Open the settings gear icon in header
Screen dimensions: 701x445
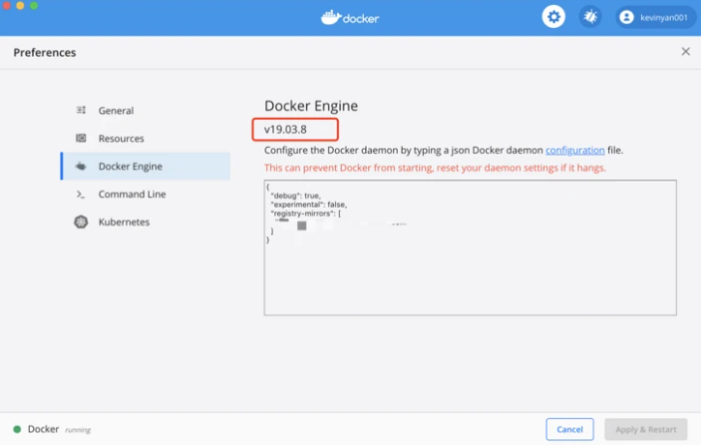pos(554,17)
